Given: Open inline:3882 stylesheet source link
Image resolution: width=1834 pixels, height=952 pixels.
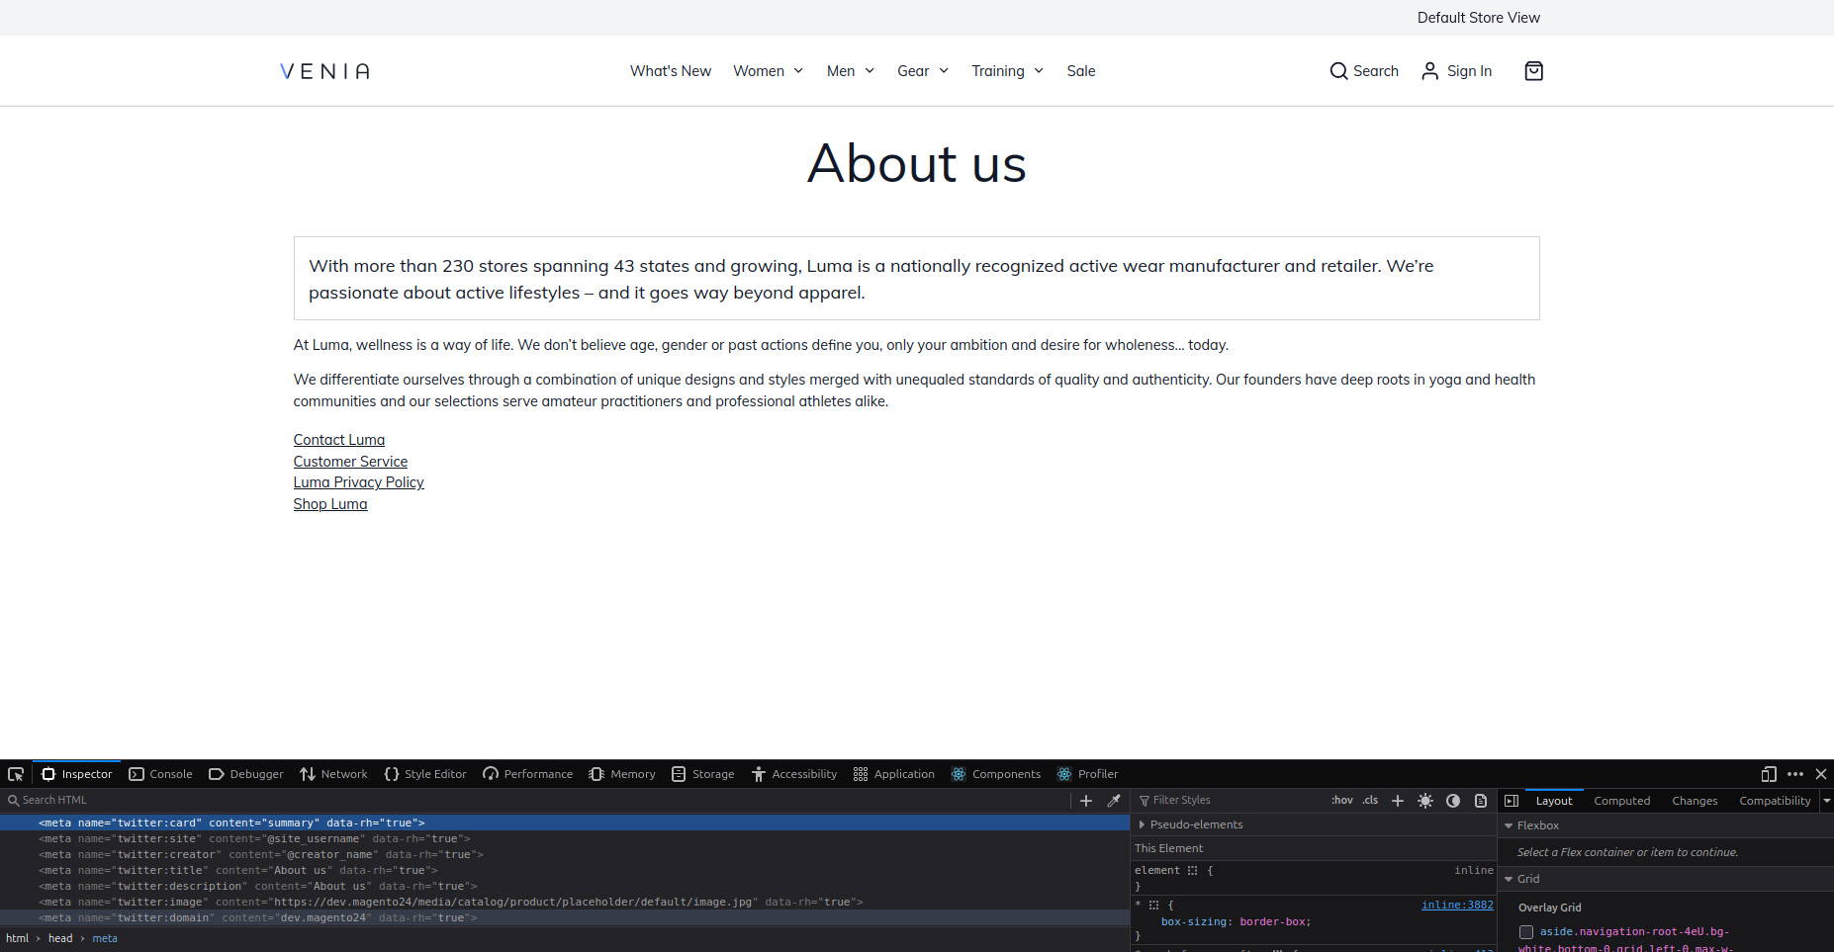Looking at the screenshot, I should click(1457, 906).
